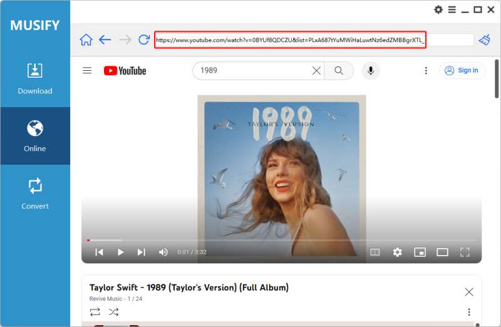Screen dimensions: 501x327
Task: Start voice search with microphone
Action: pos(371,70)
